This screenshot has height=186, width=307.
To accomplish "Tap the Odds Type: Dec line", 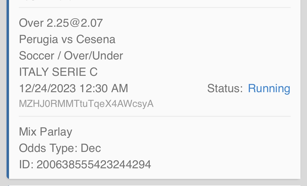I will click(60, 148).
